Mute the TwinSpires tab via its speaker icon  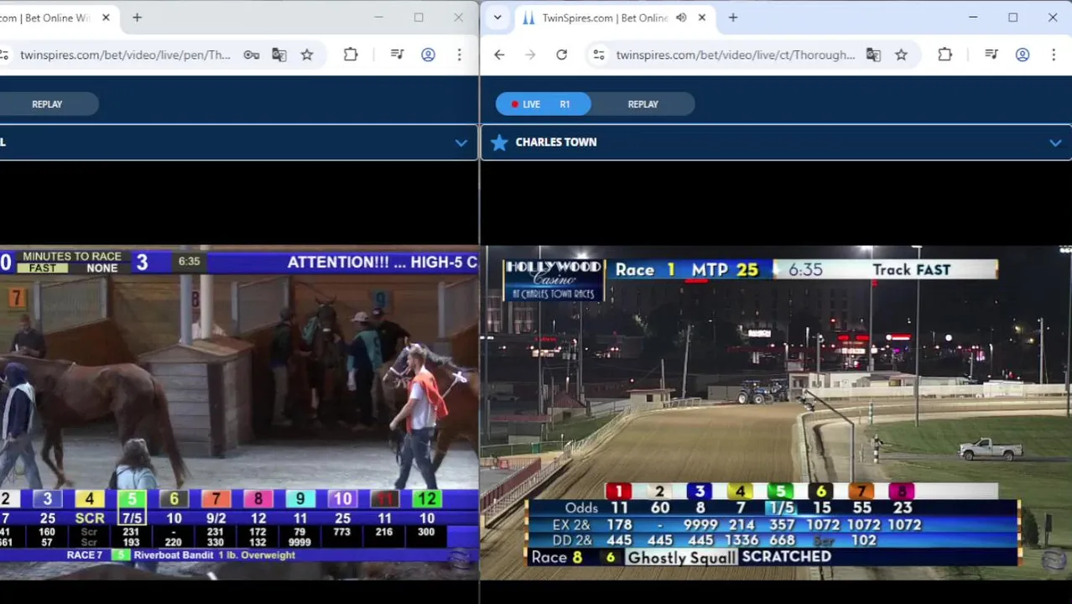pyautogui.click(x=681, y=18)
